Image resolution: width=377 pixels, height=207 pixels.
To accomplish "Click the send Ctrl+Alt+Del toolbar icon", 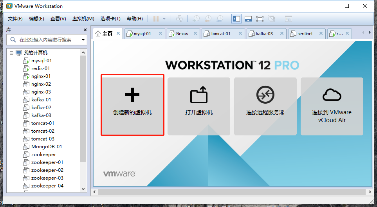I will [179, 19].
